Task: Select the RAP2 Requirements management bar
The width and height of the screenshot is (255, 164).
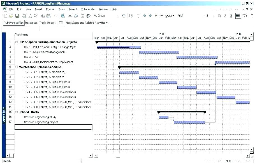Action: [159, 52]
